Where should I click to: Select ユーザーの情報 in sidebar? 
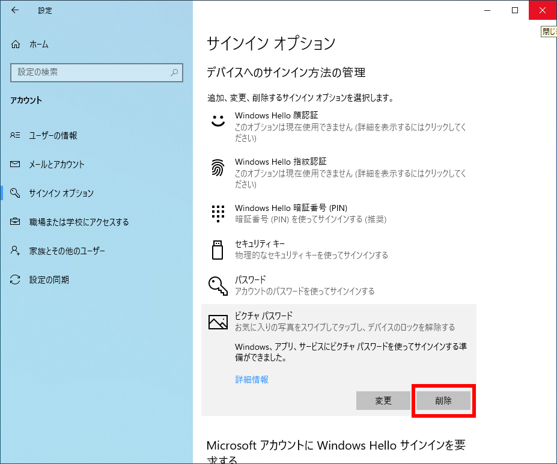[53, 135]
